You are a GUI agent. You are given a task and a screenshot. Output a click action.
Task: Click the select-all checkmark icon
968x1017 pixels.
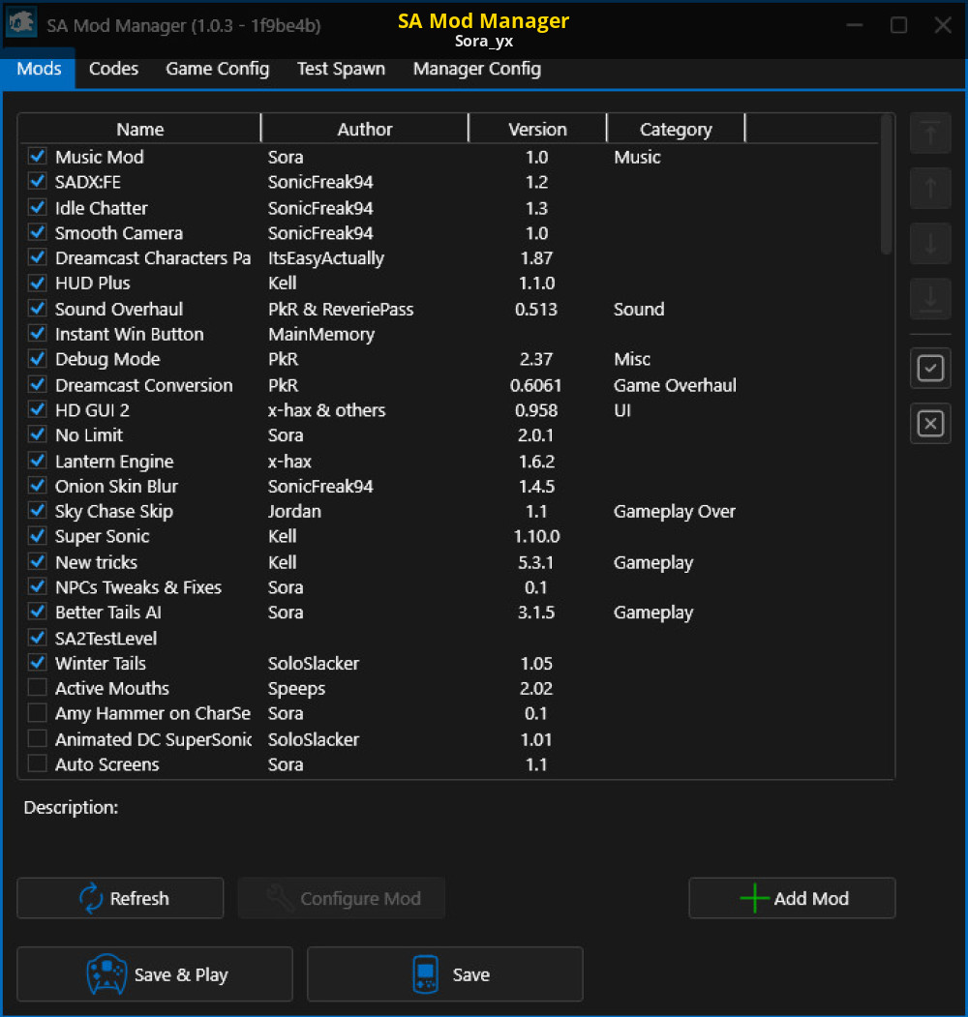tap(930, 368)
